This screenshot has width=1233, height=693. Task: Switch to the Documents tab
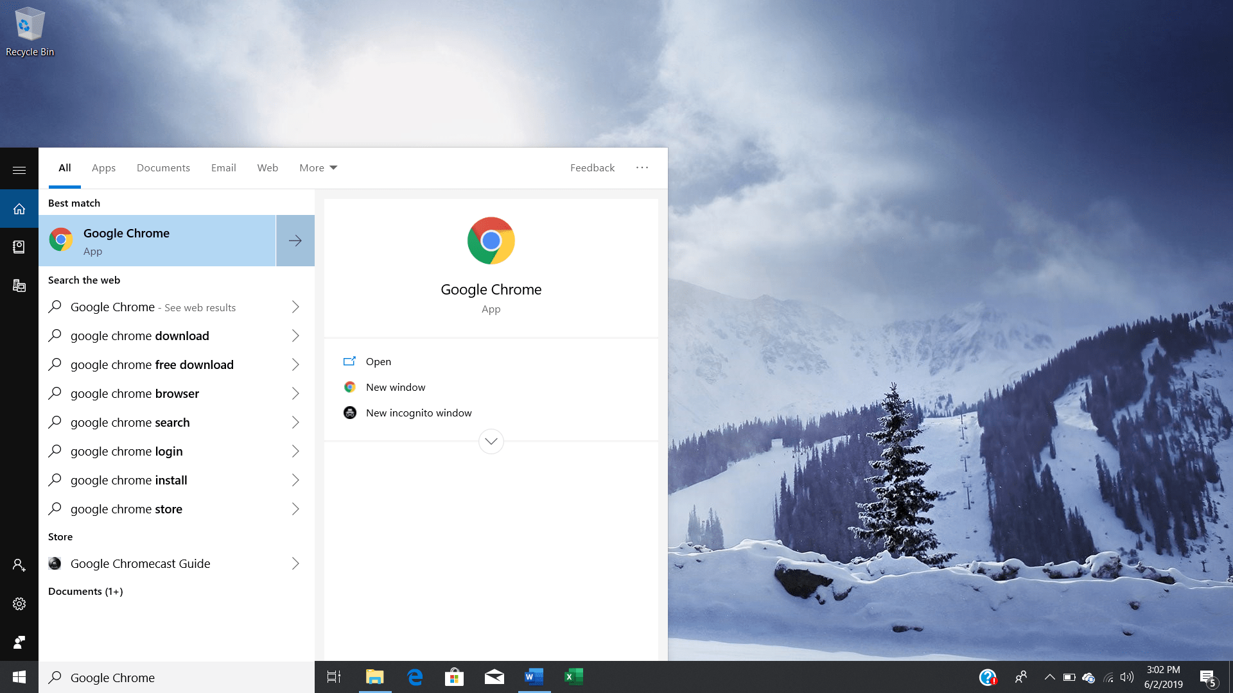tap(163, 168)
